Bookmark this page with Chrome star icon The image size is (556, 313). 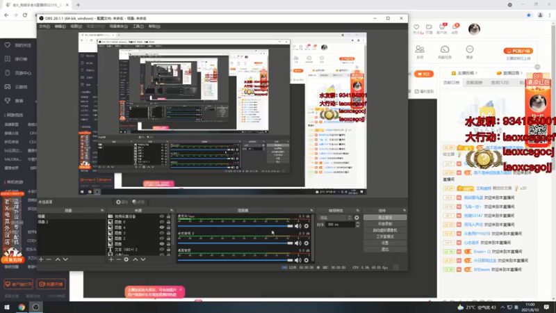(529, 15)
